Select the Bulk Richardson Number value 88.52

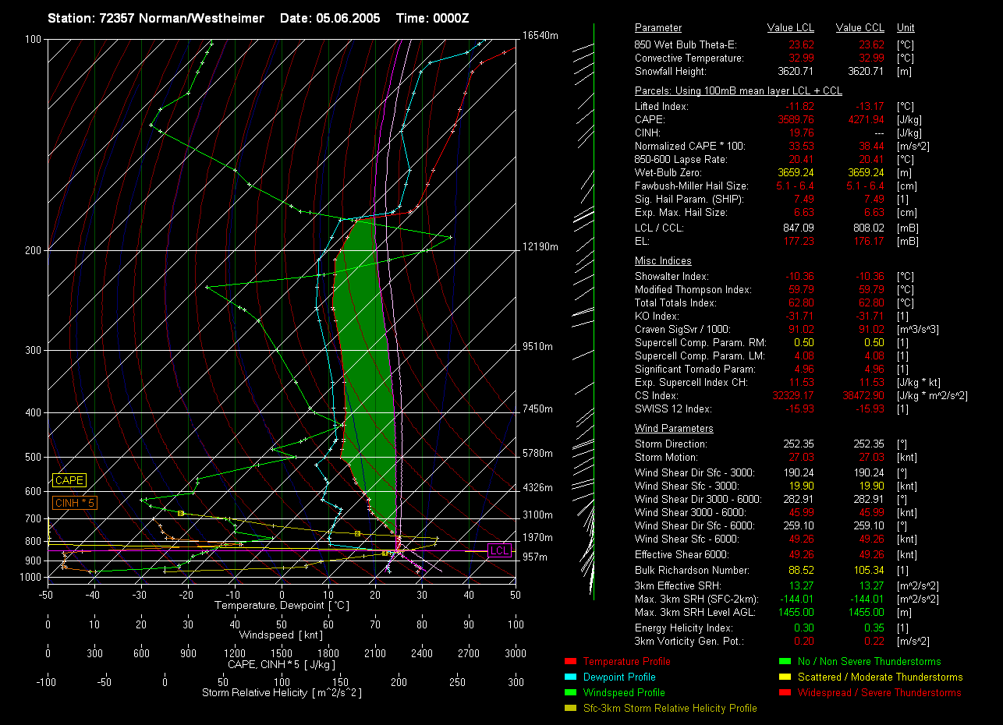coord(801,571)
